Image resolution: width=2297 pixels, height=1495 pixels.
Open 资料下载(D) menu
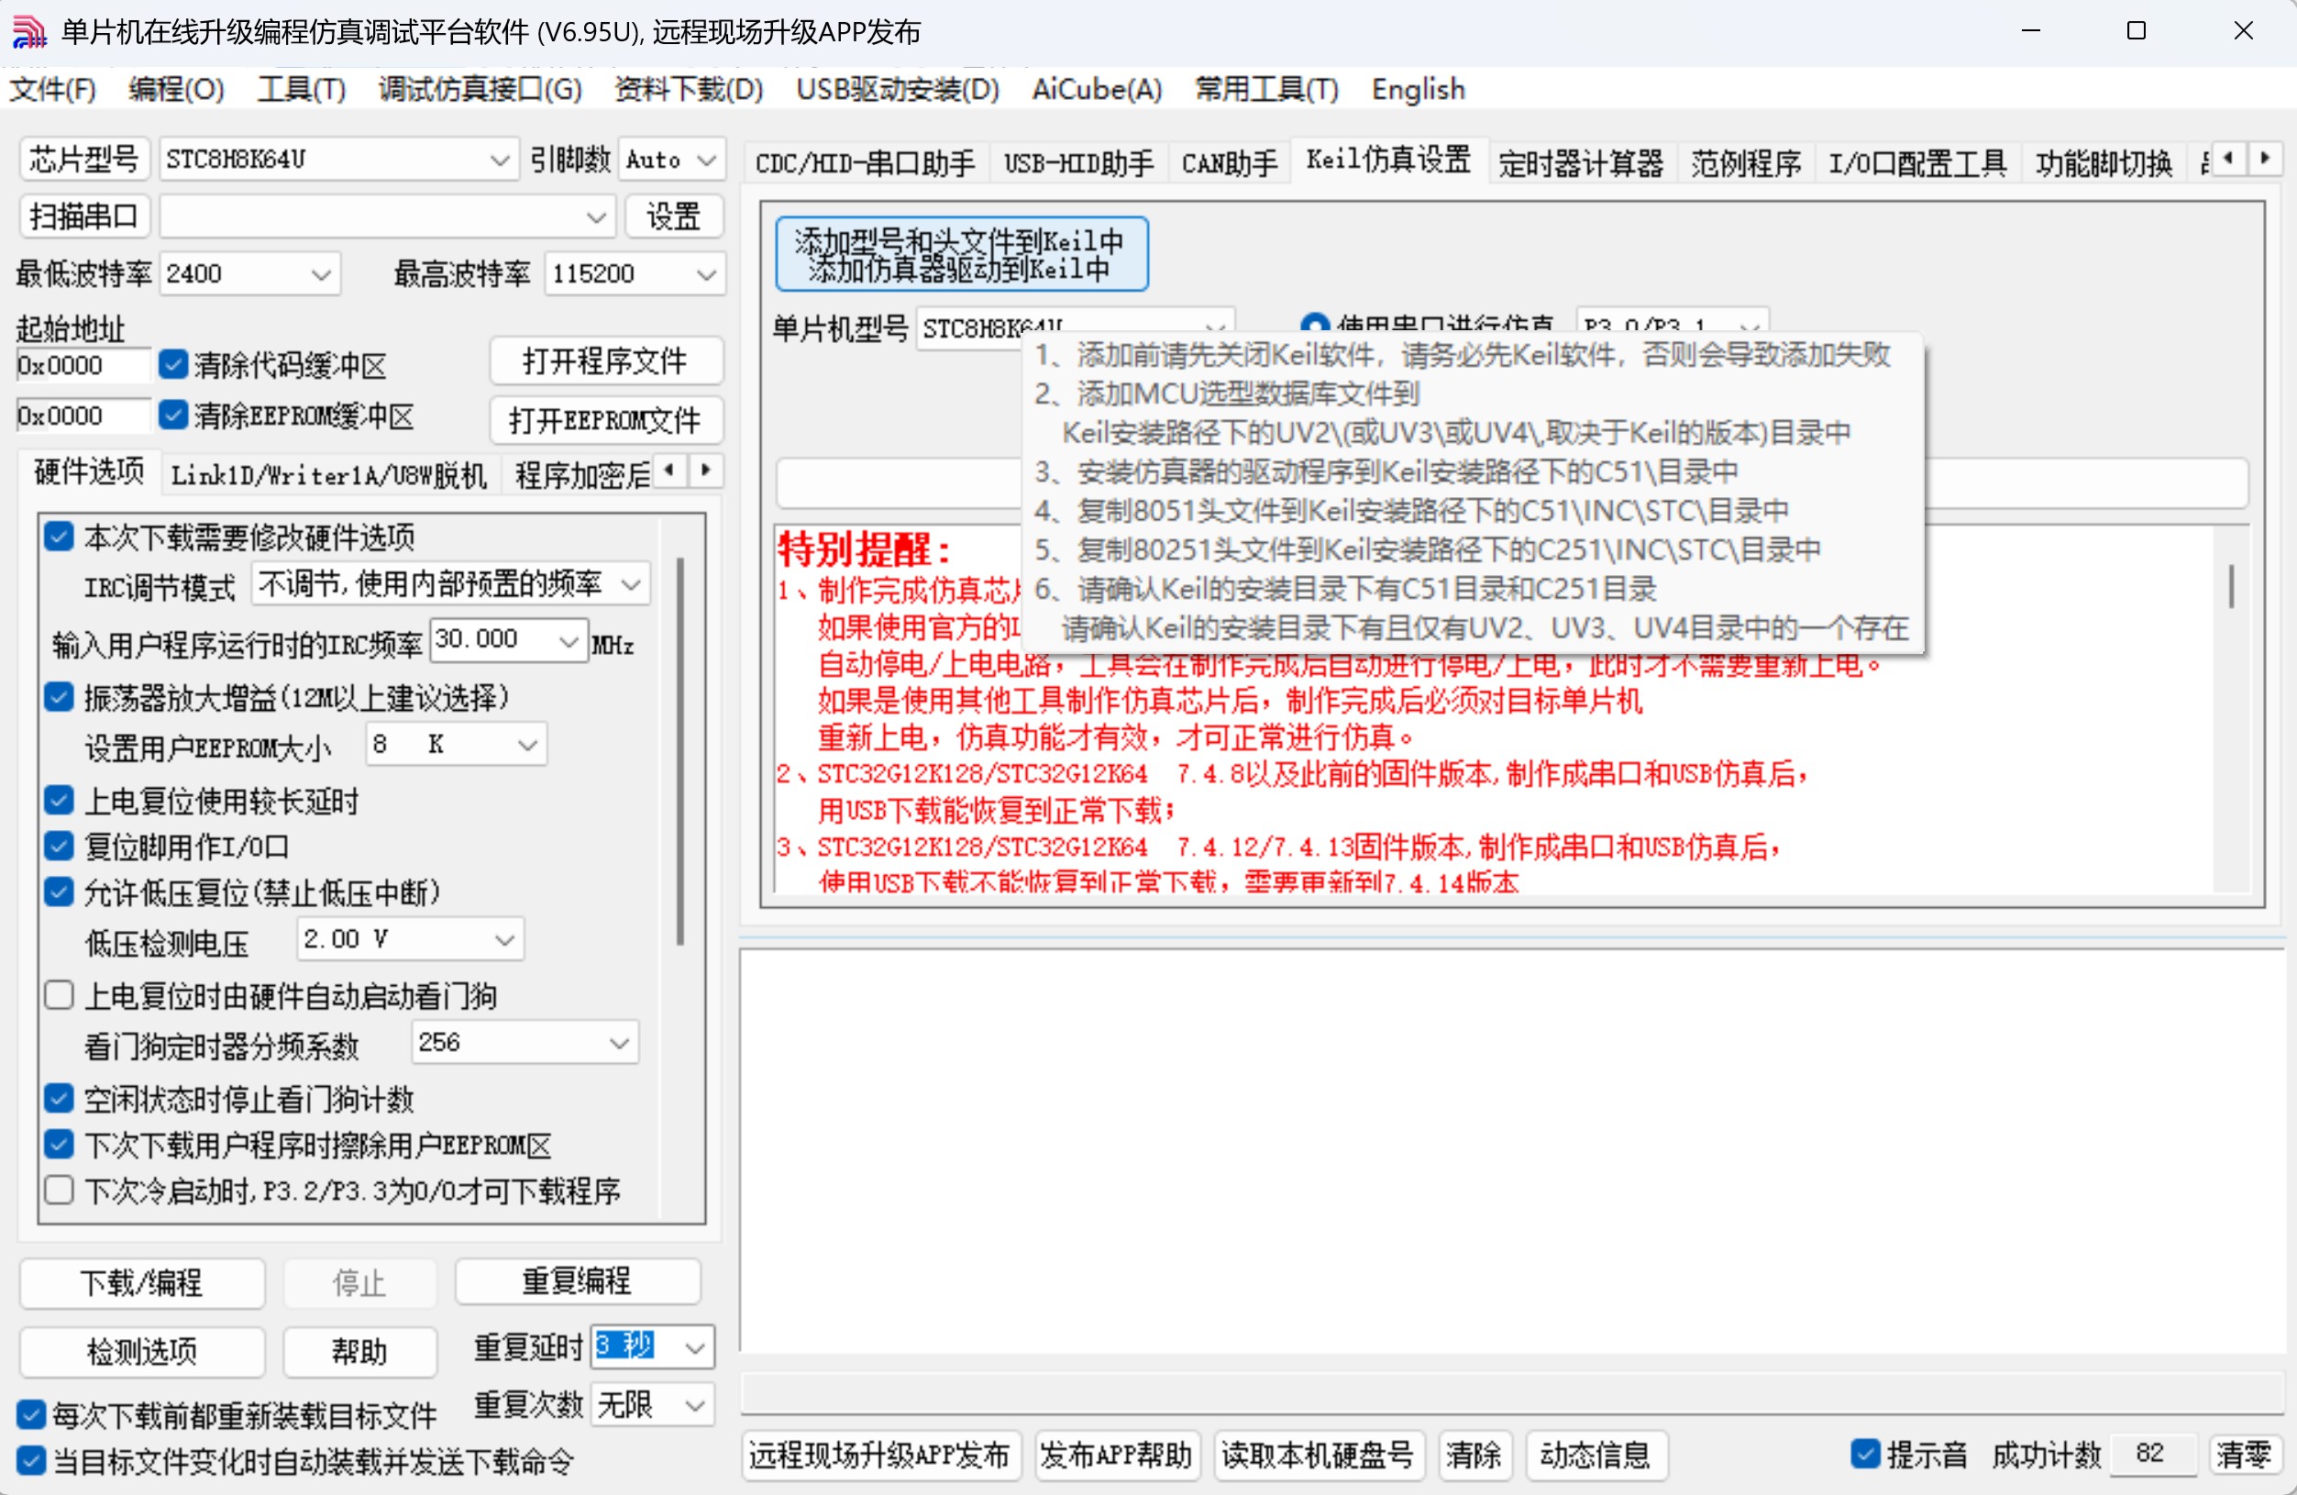pos(688,90)
